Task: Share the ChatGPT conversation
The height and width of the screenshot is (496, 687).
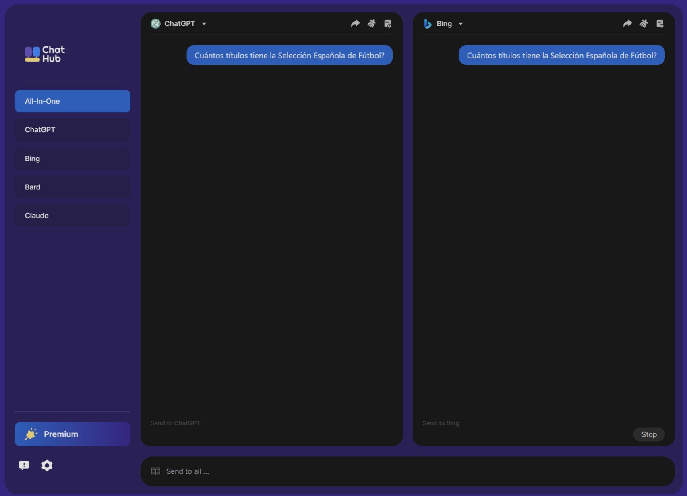Action: tap(355, 24)
